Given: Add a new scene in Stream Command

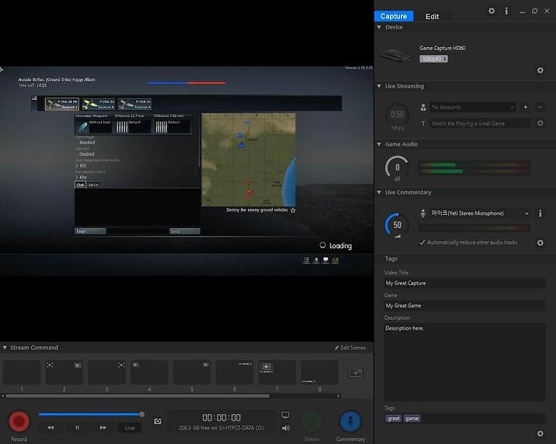Looking at the screenshot, I should pyautogui.click(x=356, y=372).
